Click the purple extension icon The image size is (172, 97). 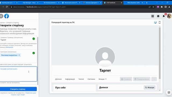point(158,7)
